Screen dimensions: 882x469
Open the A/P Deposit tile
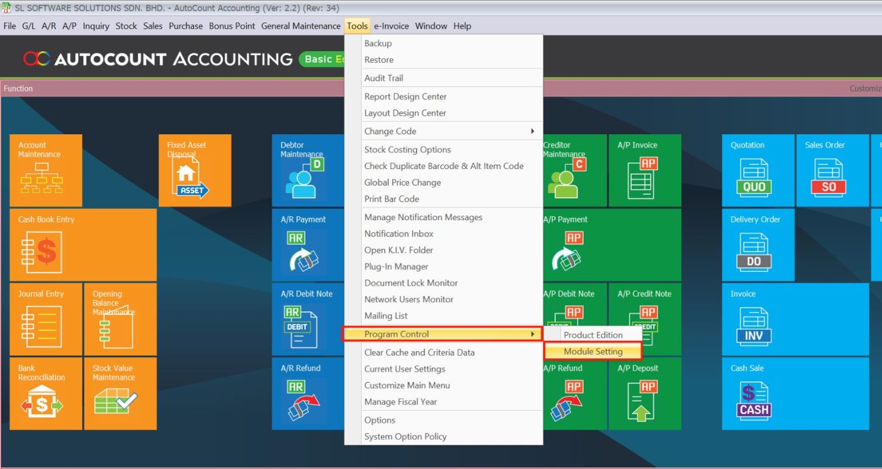[x=645, y=394]
